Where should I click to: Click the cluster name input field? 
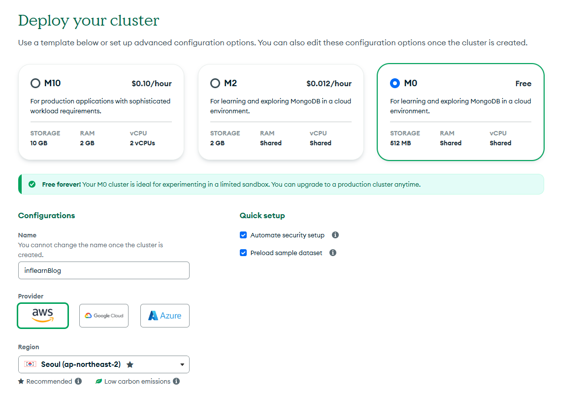click(104, 270)
